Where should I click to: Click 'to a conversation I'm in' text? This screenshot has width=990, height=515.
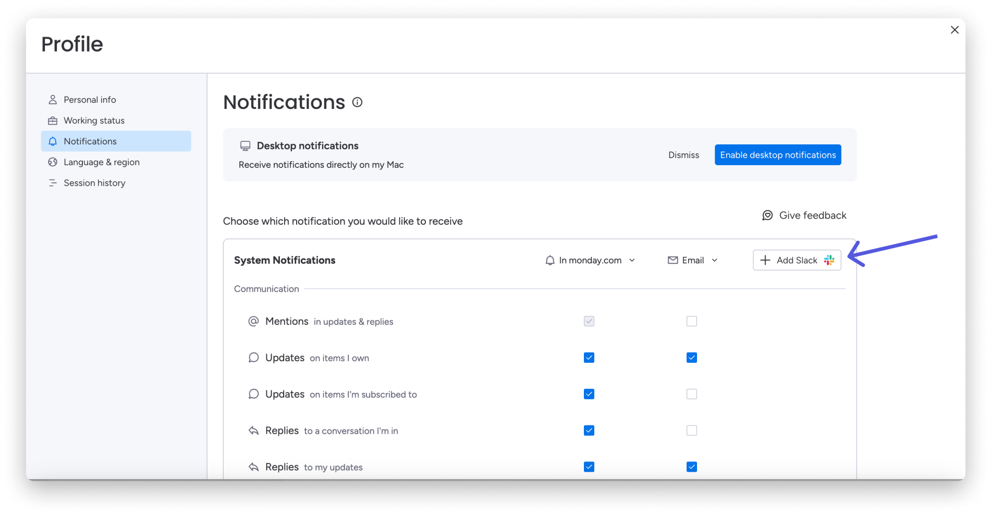[351, 431]
